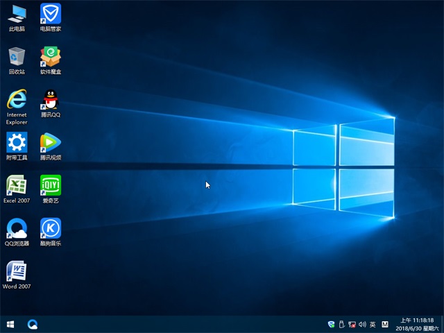Toggle the 英 input language indicator

pos(373,324)
